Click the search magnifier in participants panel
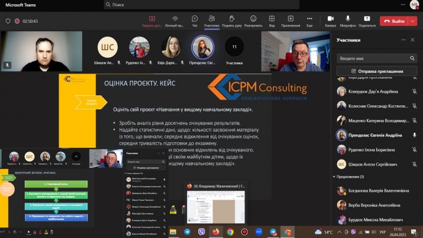This screenshot has width=423, height=238. tap(413, 58)
